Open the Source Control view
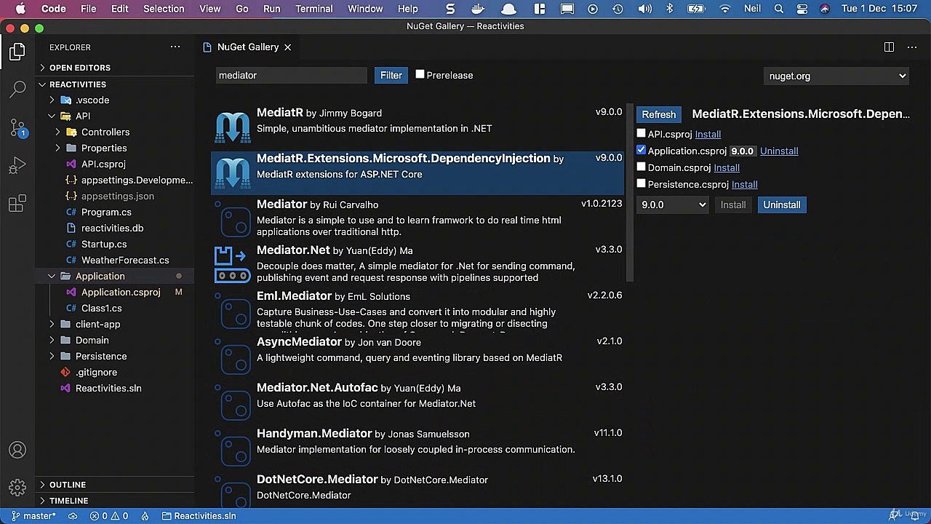Image resolution: width=931 pixels, height=524 pixels. pyautogui.click(x=17, y=128)
